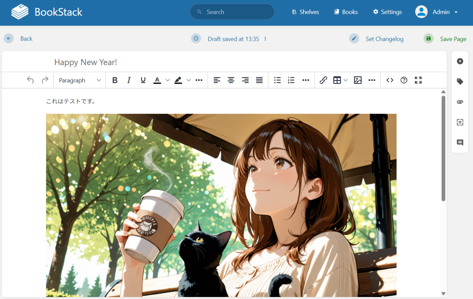
Task: Toggle italic formatting
Action: tap(129, 80)
